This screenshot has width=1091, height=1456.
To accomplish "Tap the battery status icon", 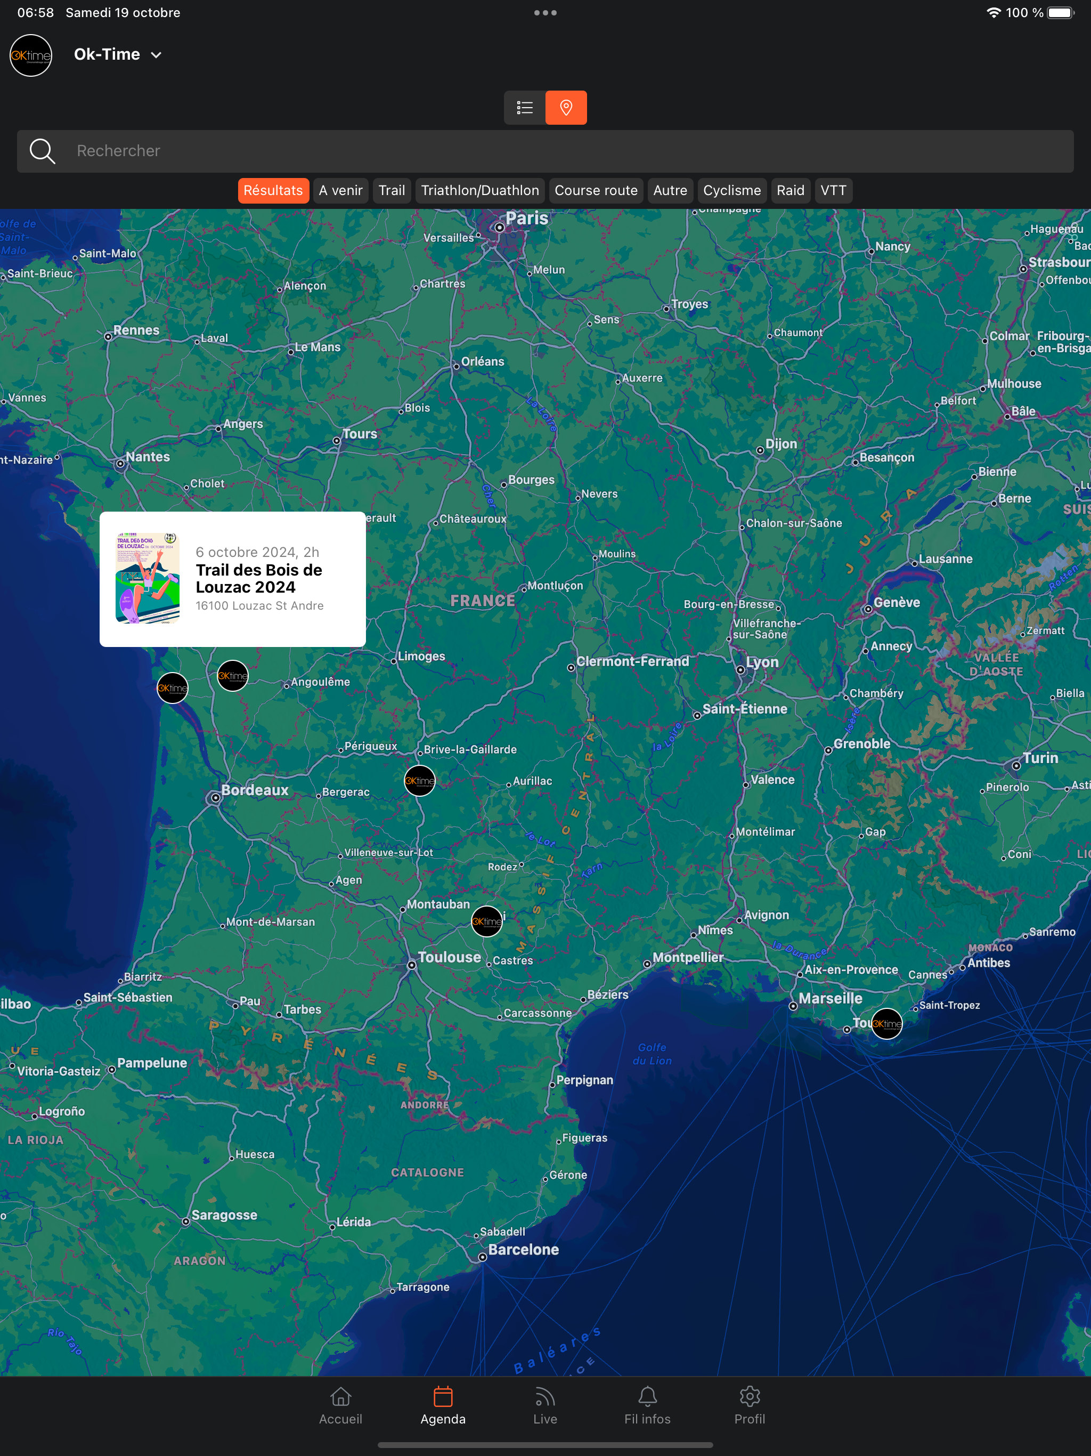I will (x=1061, y=12).
